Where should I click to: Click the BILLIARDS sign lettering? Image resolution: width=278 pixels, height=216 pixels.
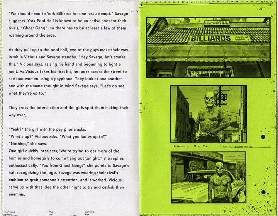pos(210,39)
